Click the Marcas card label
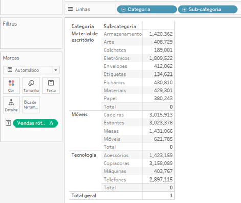This screenshot has width=241, height=203. point(11,58)
